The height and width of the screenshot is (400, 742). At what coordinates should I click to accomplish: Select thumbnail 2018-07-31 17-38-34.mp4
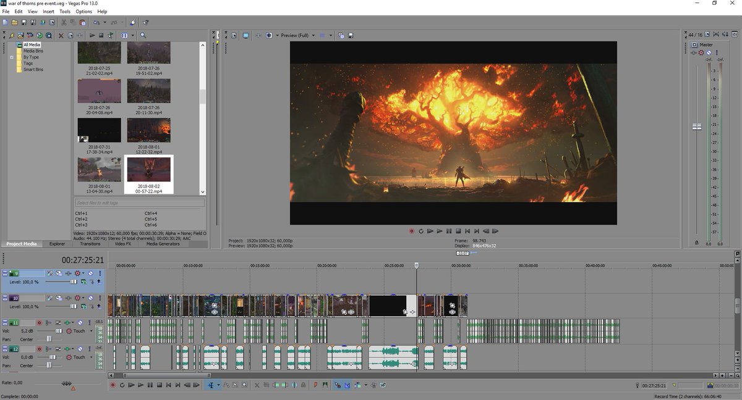point(99,135)
